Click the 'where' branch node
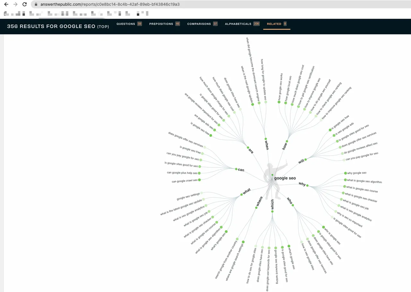The image size is (411, 292). click(x=259, y=201)
